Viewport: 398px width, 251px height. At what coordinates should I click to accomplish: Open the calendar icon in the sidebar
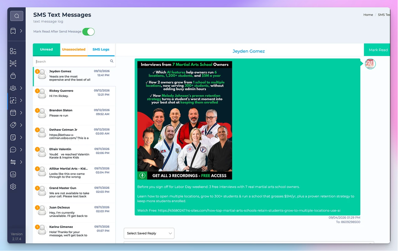[x=13, y=113]
